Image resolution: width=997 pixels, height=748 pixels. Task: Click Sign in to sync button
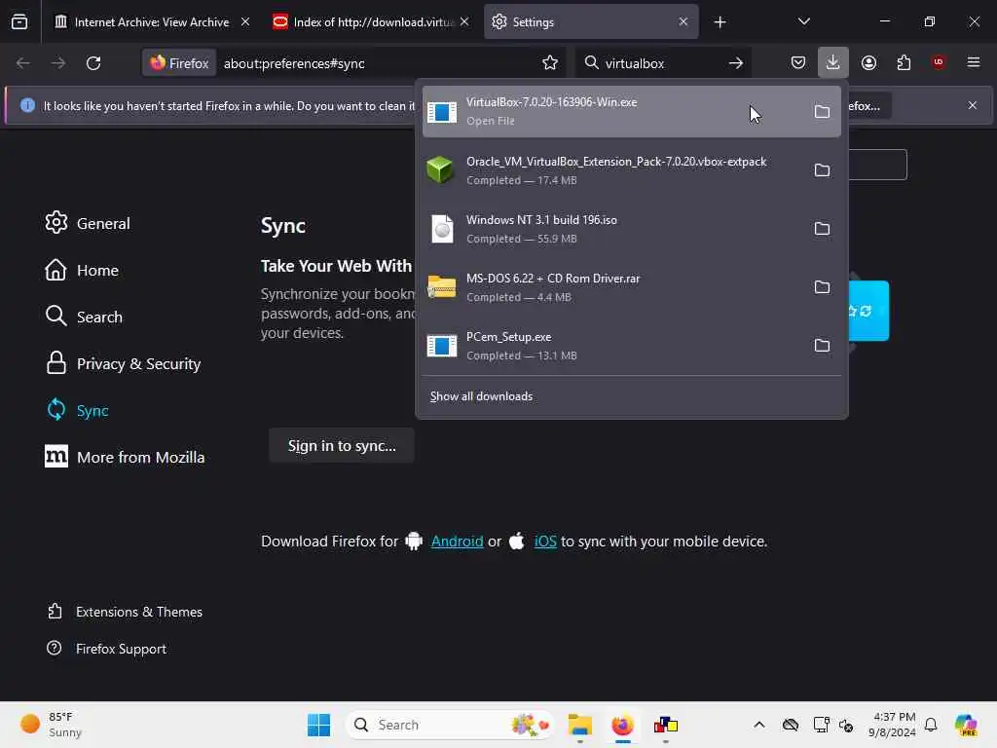click(x=342, y=446)
